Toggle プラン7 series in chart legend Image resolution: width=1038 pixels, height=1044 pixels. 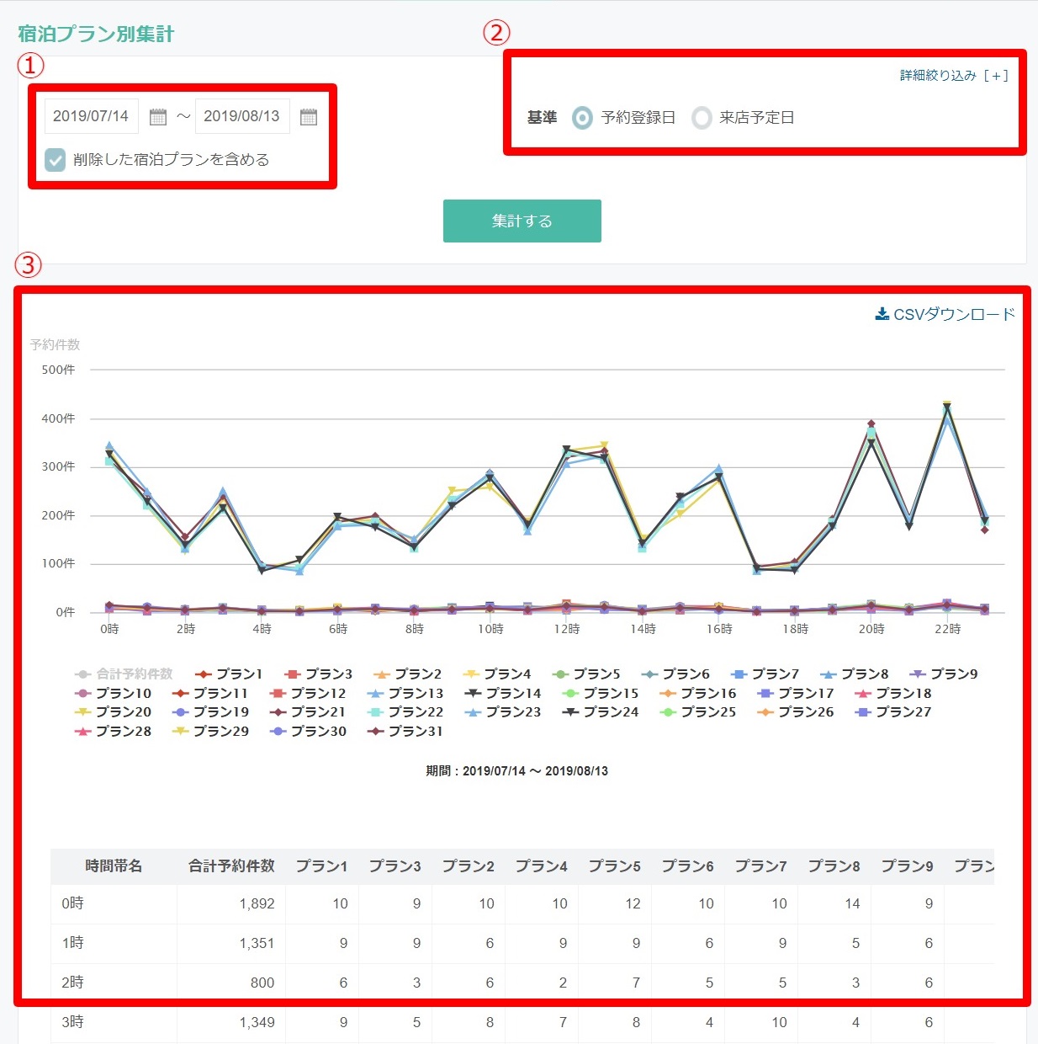point(765,674)
